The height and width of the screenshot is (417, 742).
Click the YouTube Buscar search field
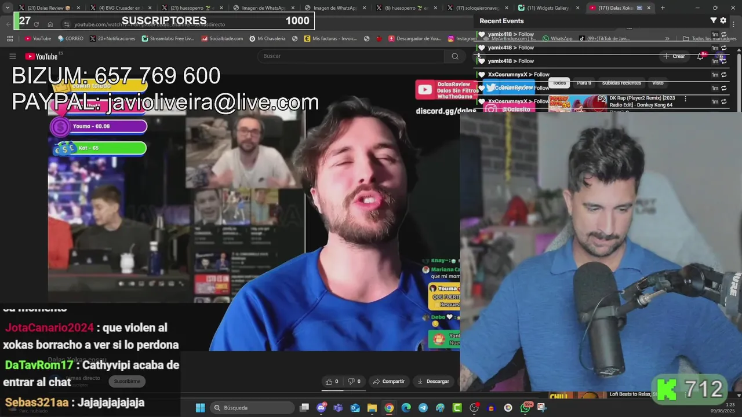[351, 56]
